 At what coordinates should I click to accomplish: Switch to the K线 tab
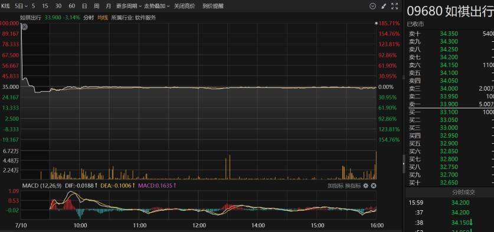point(5,6)
